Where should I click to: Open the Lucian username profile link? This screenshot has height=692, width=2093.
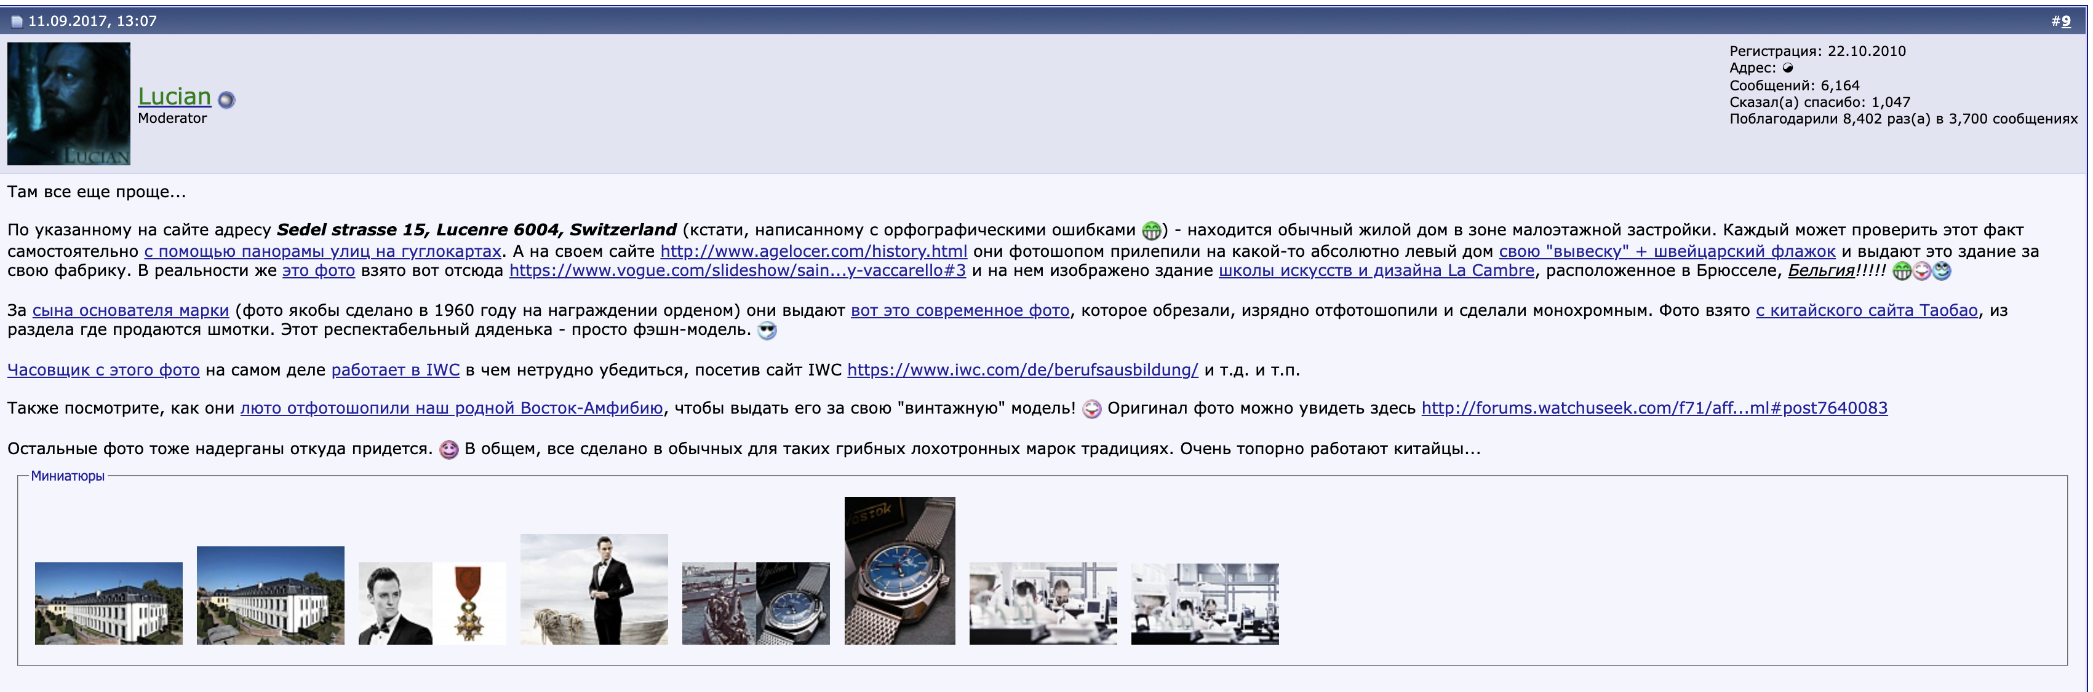point(174,96)
